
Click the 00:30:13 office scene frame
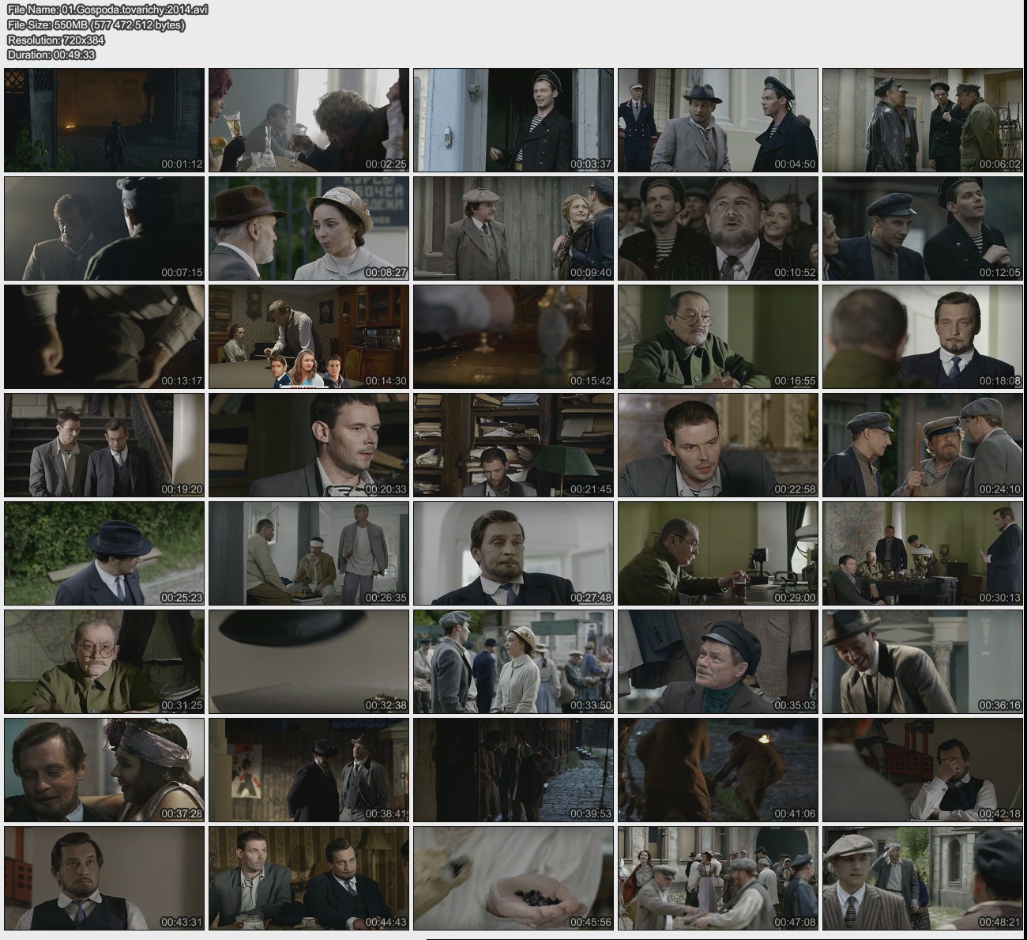[923, 553]
